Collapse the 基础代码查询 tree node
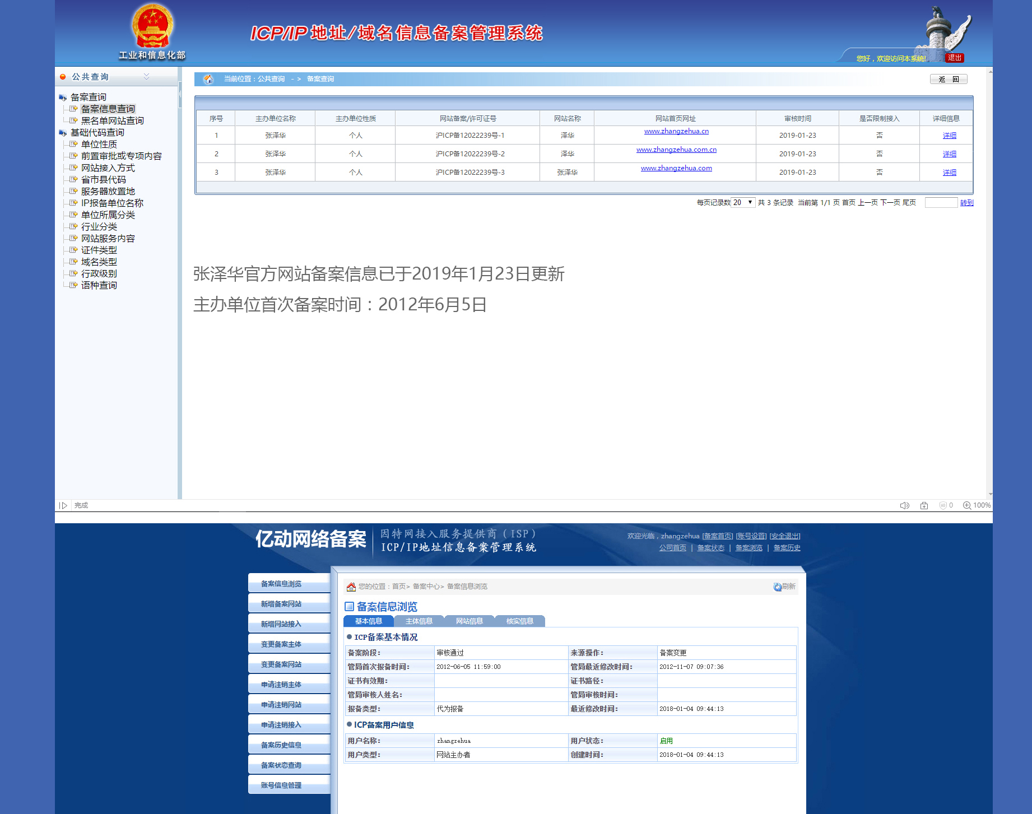The image size is (1032, 814). pos(63,133)
